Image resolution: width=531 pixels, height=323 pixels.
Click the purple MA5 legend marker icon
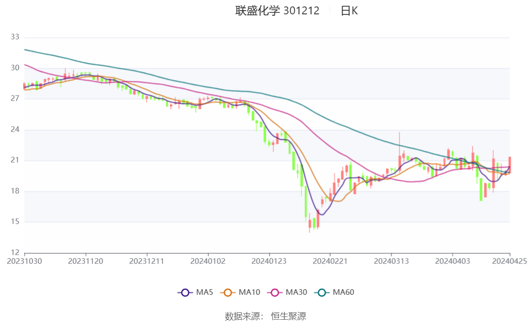pyautogui.click(x=185, y=293)
